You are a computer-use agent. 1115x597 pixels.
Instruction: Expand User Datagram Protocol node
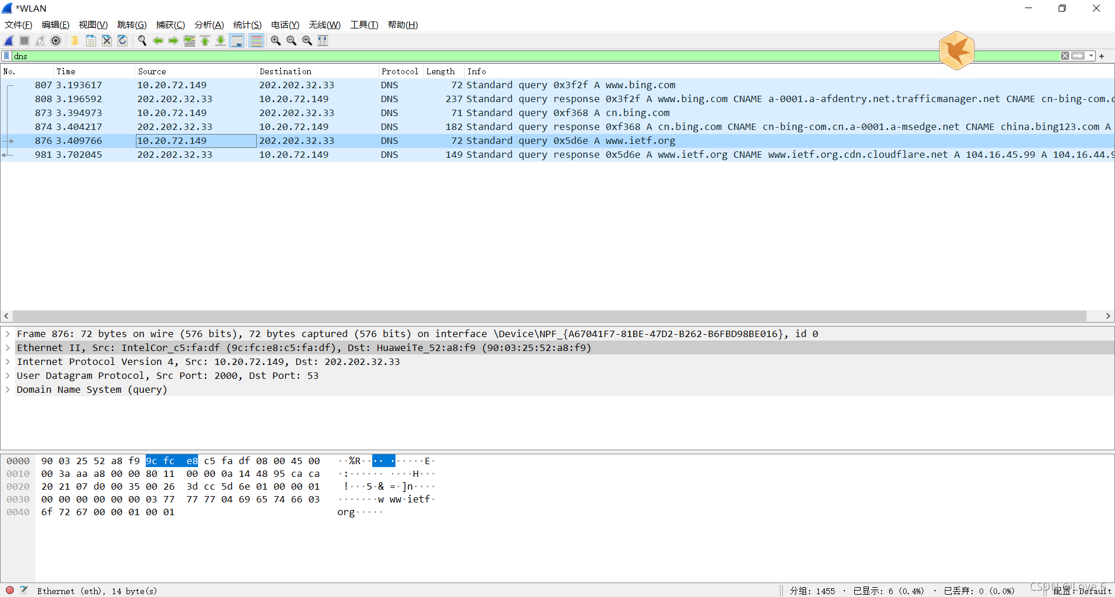8,375
